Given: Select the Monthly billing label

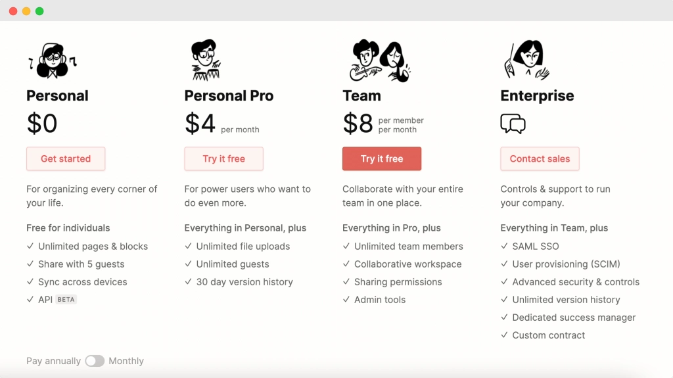Looking at the screenshot, I should pyautogui.click(x=126, y=361).
